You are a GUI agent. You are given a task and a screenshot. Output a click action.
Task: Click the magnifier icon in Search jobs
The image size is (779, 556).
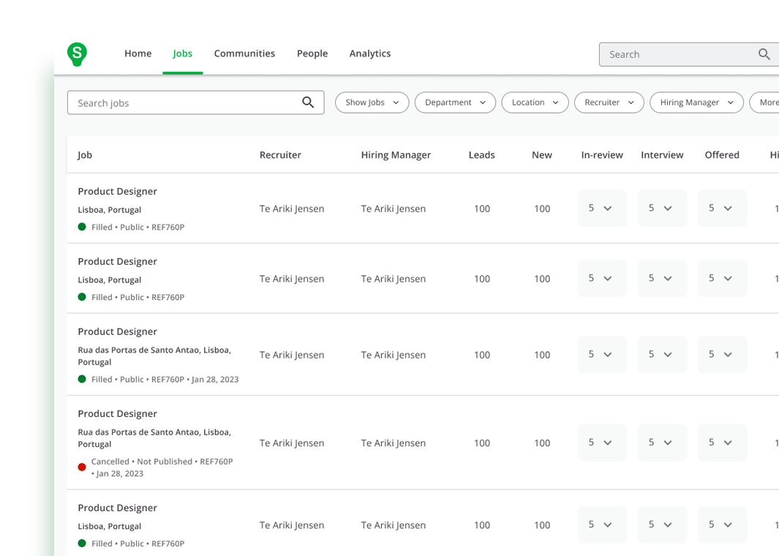pos(308,102)
